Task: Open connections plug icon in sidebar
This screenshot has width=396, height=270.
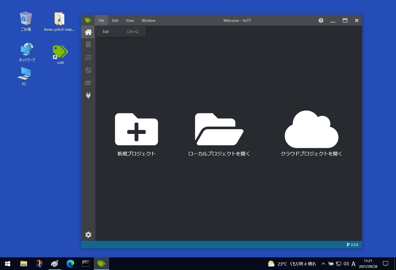Action: [88, 95]
